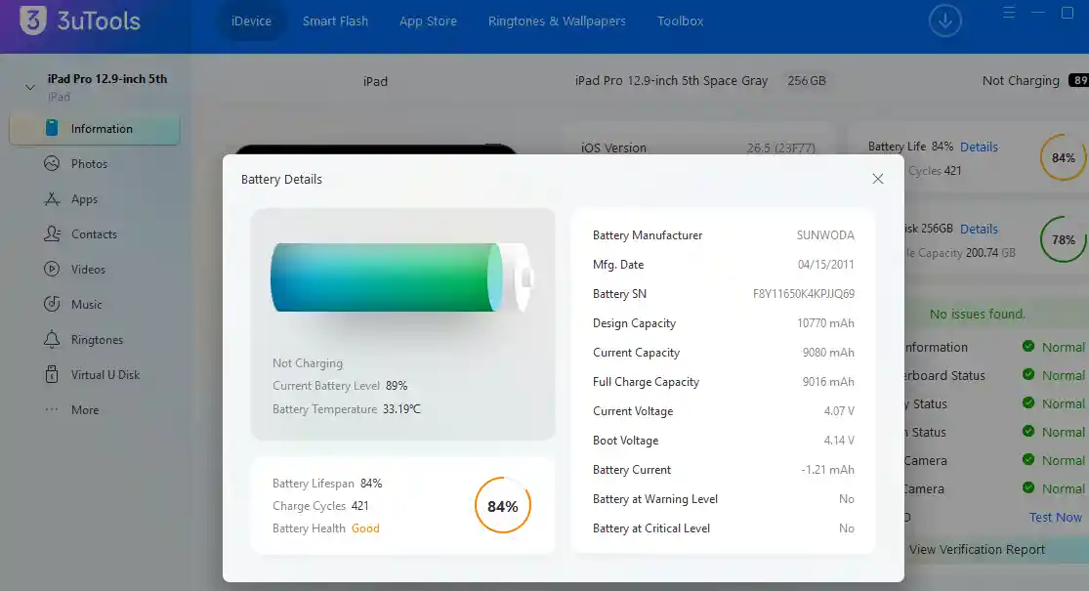Click the Battery SN F8Y11650K4KPJJQ69 value
The height and width of the screenshot is (591, 1089).
tap(804, 294)
